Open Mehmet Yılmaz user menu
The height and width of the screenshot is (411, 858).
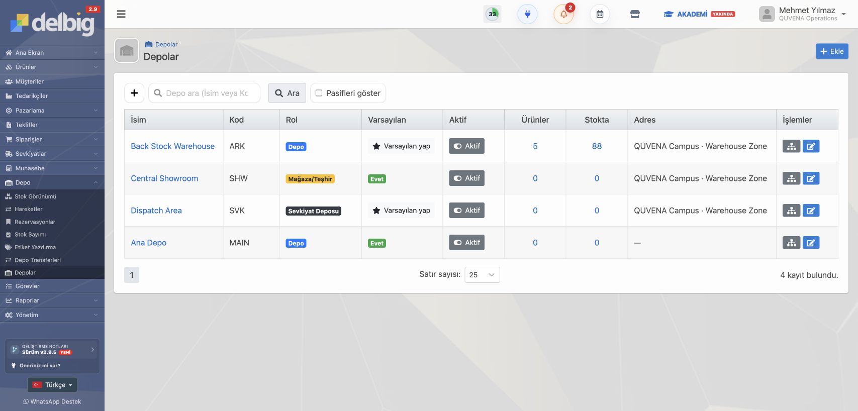[802, 14]
